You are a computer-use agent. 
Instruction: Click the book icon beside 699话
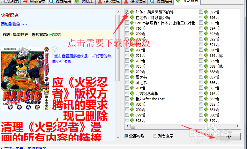coord(132,115)
